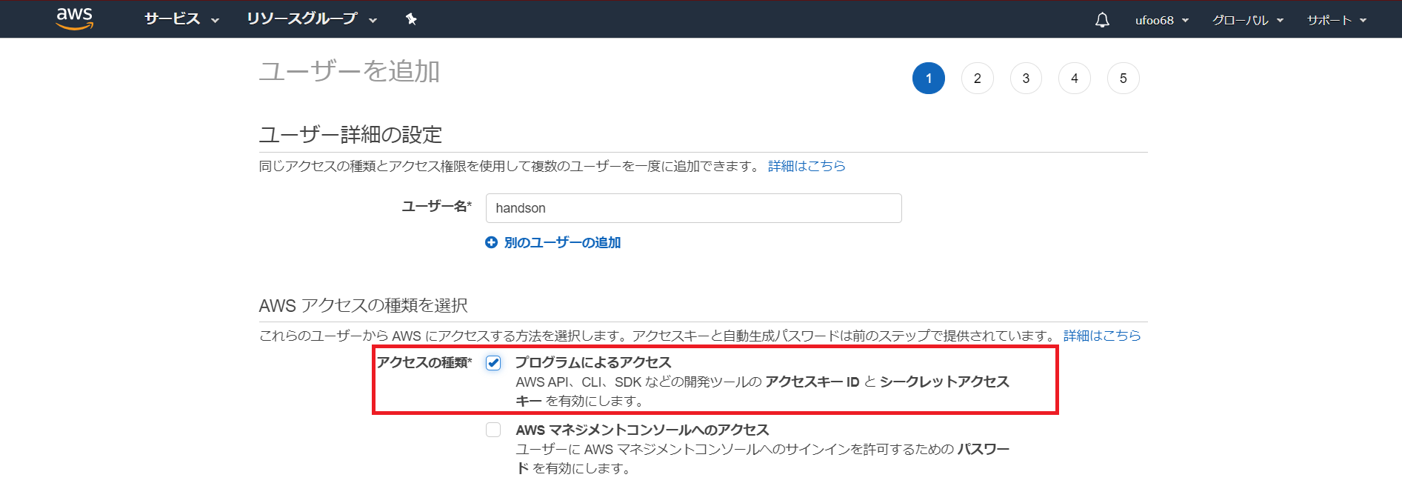Click the ユーザーを追加 page heading

[x=350, y=72]
